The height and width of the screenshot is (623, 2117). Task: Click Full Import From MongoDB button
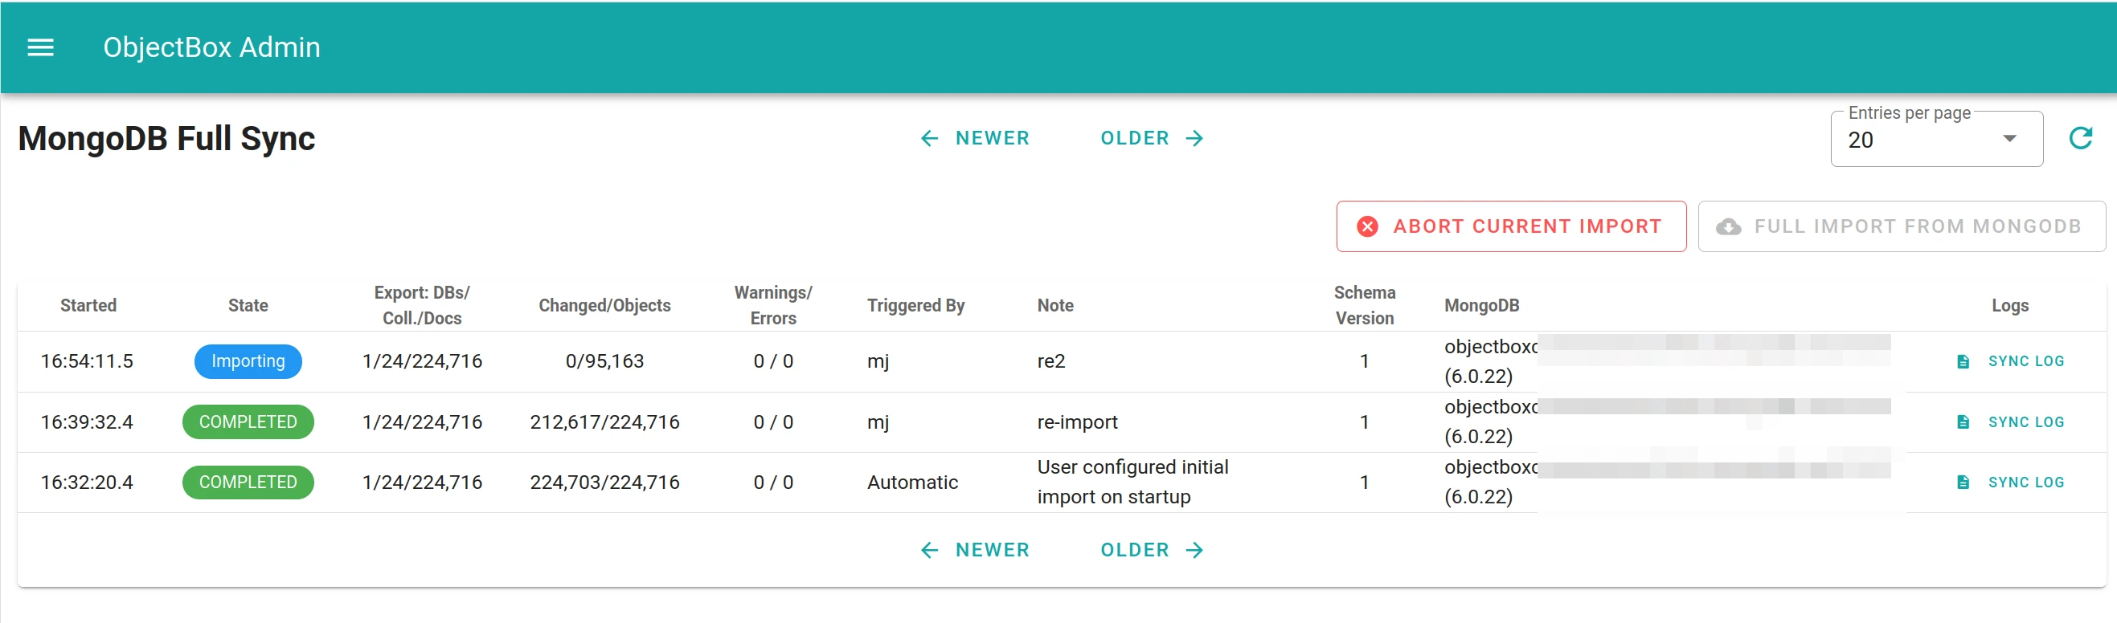(x=1901, y=226)
